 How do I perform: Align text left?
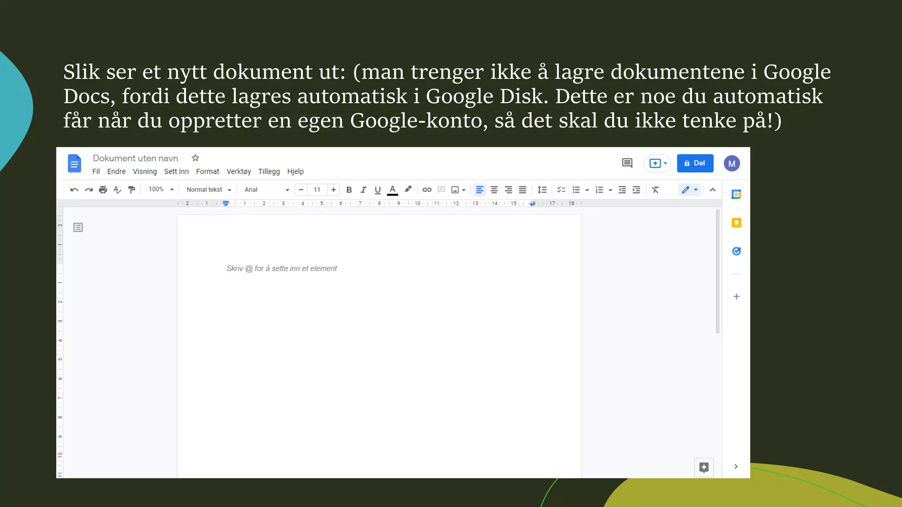click(x=480, y=190)
